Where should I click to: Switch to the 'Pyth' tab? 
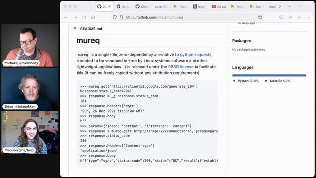pyautogui.click(x=238, y=6)
